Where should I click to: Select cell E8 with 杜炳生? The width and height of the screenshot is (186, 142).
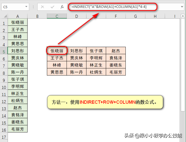point(96,72)
